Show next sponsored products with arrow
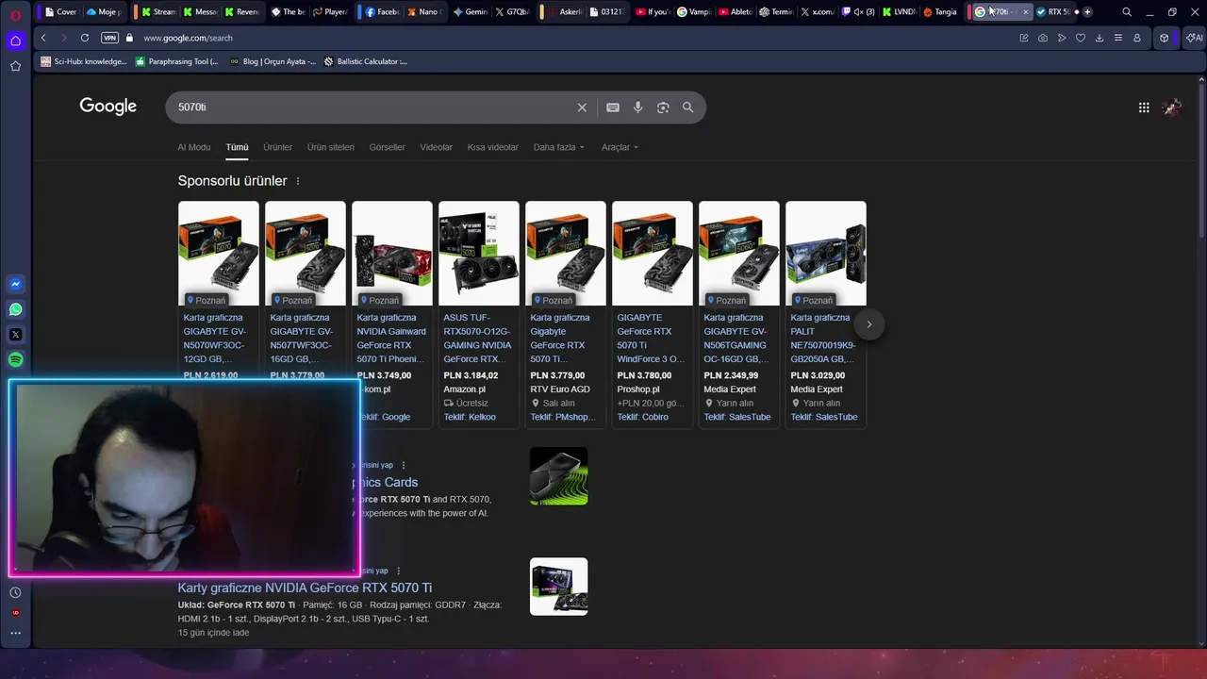This screenshot has width=1207, height=679. (x=869, y=324)
